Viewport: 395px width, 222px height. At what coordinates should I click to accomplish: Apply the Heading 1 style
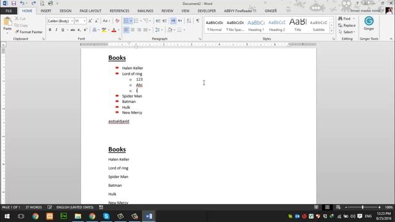(x=256, y=25)
